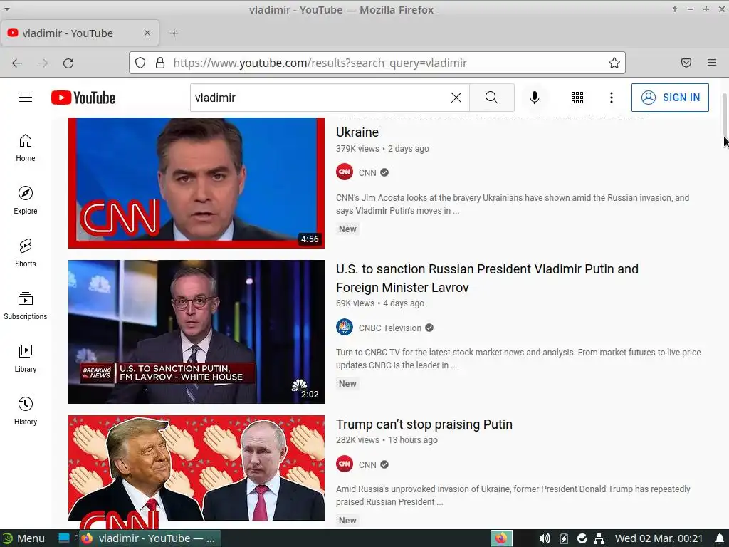Open a new tab with plus
This screenshot has height=547, width=729.
(174, 33)
